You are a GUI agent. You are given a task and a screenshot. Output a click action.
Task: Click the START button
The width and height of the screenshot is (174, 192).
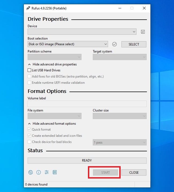(x=105, y=172)
